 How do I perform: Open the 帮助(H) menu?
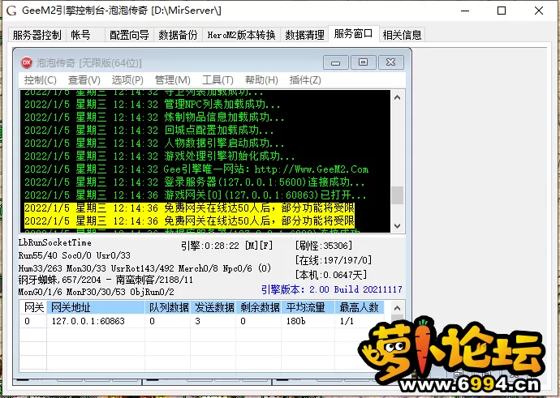(x=261, y=80)
